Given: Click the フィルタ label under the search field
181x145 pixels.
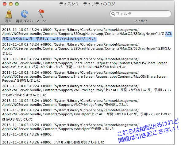Looking at the screenshot, I should pyautogui.click(x=141, y=21).
